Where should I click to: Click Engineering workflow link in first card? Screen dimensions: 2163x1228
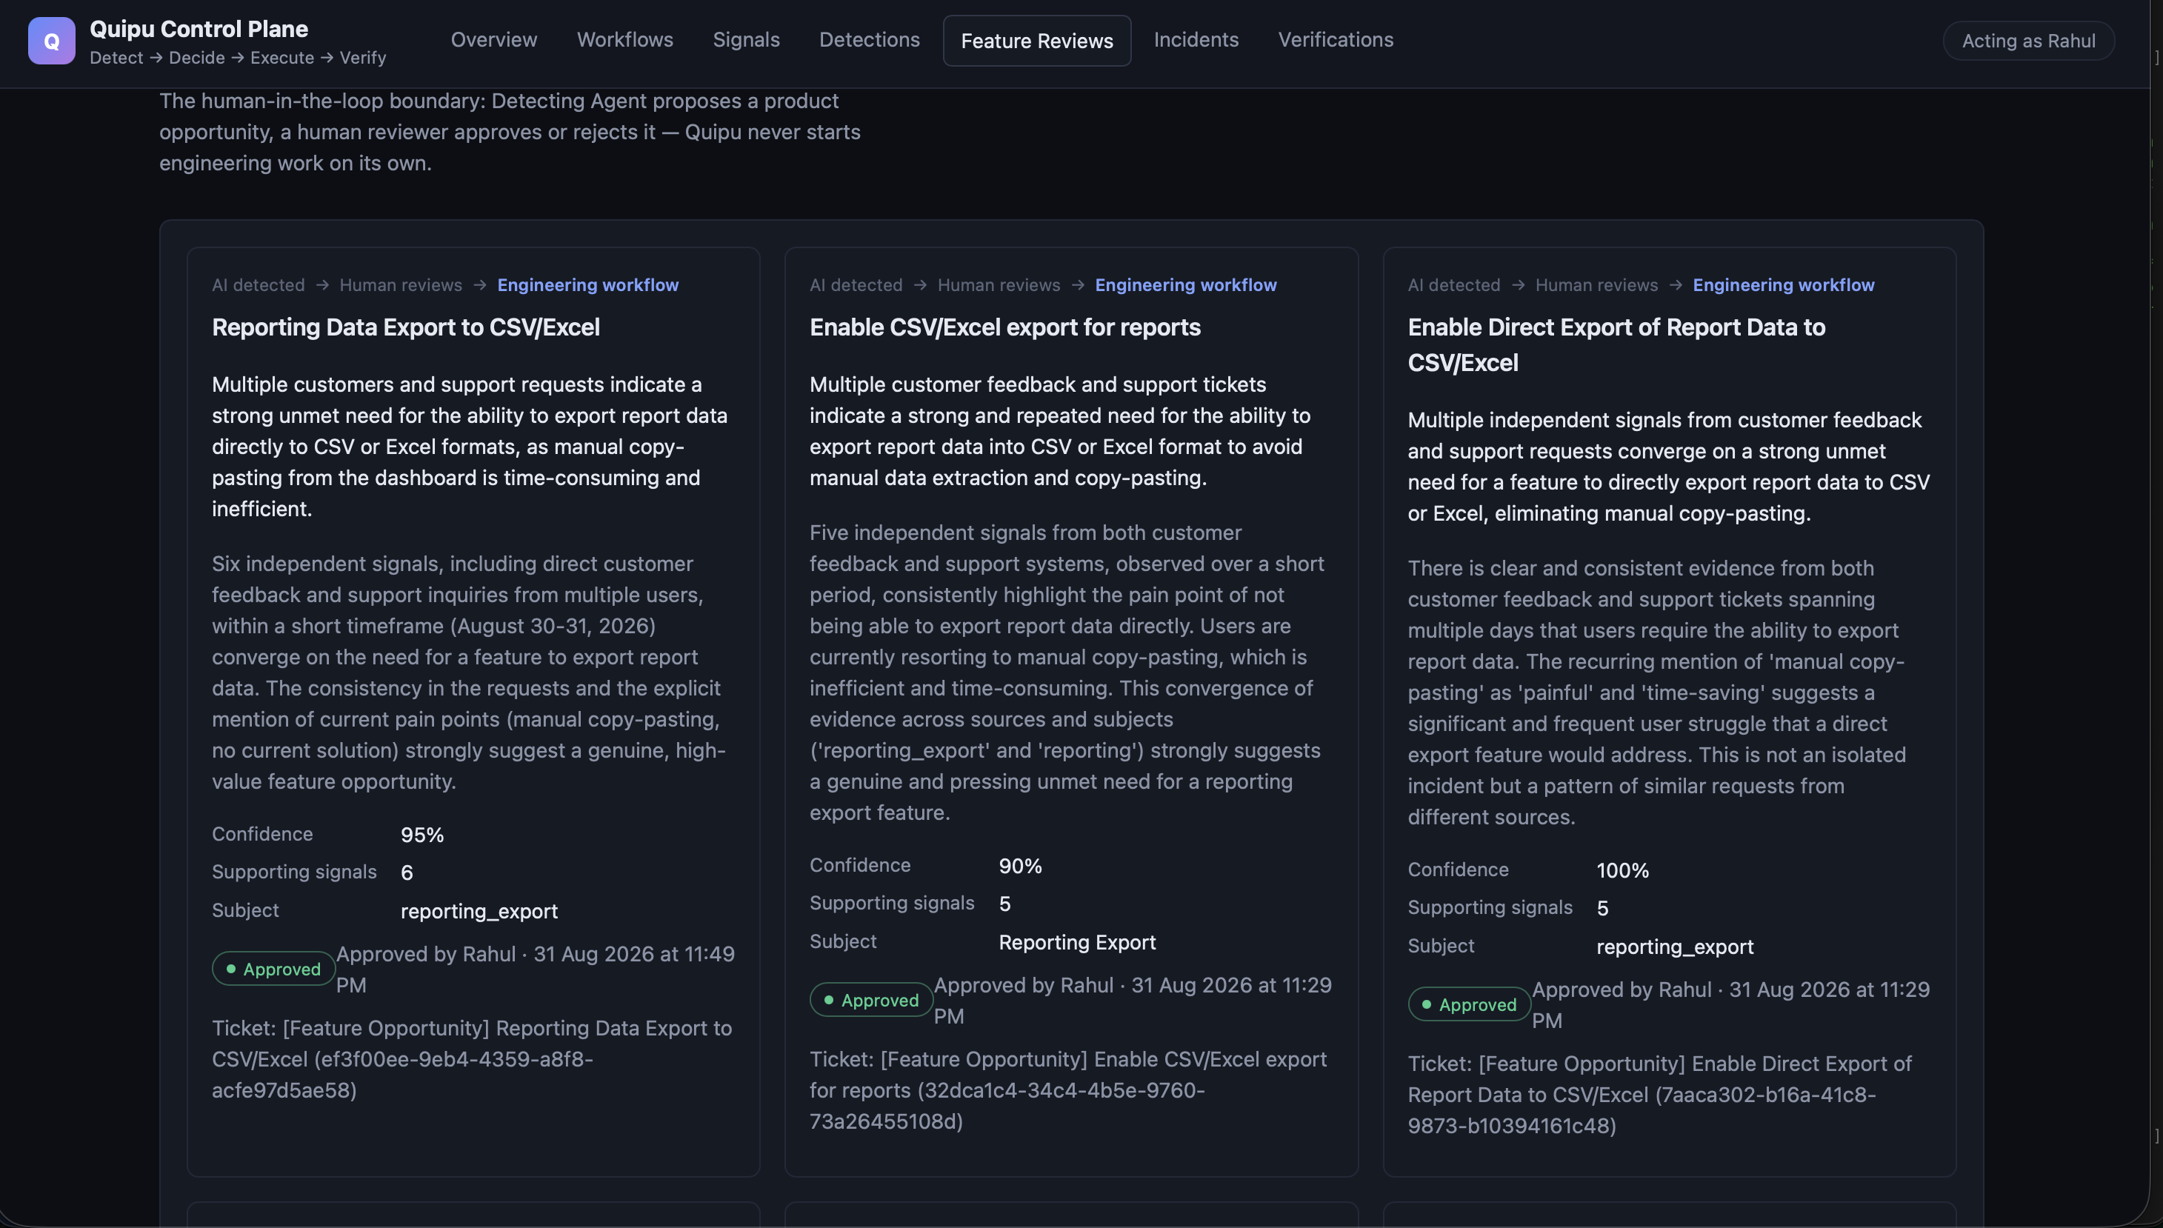point(587,285)
